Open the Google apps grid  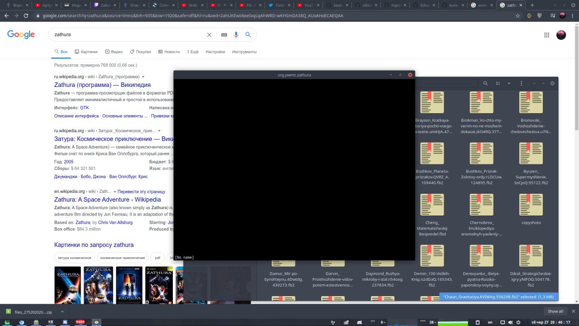point(546,35)
